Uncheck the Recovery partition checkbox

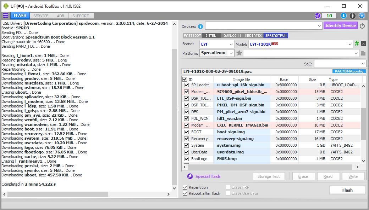coord(186,139)
